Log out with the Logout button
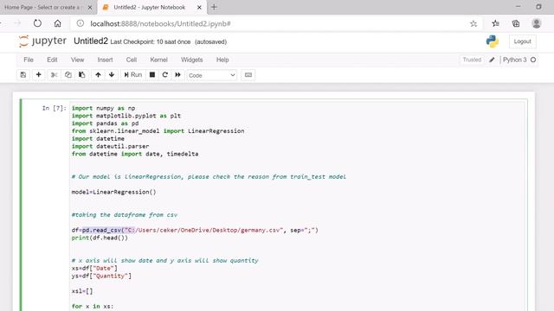This screenshot has width=554, height=311. click(522, 41)
